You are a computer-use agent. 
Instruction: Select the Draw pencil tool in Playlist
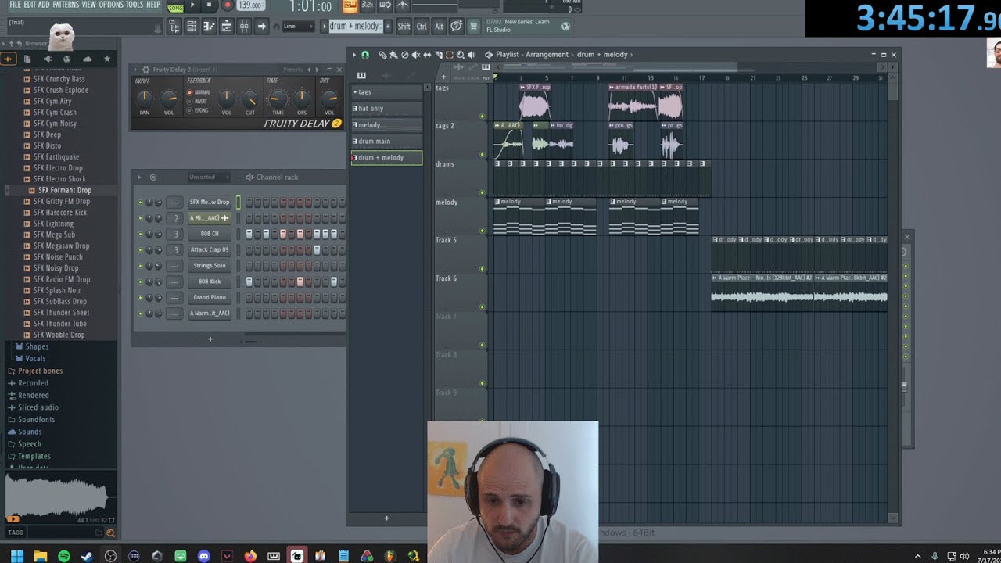point(382,55)
